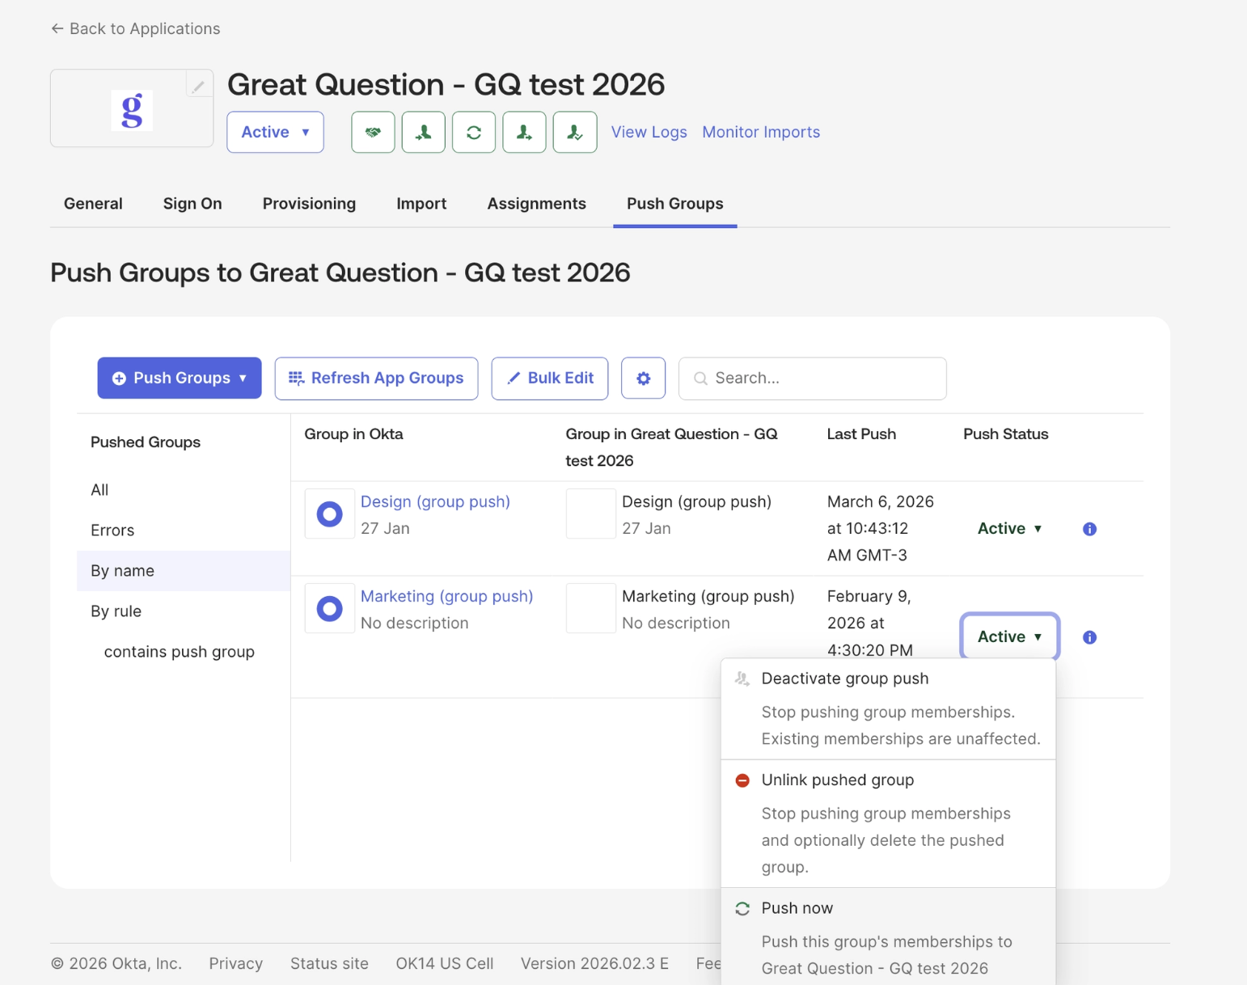Click the Refresh App Groups button
The width and height of the screenshot is (1247, 985).
[376, 378]
